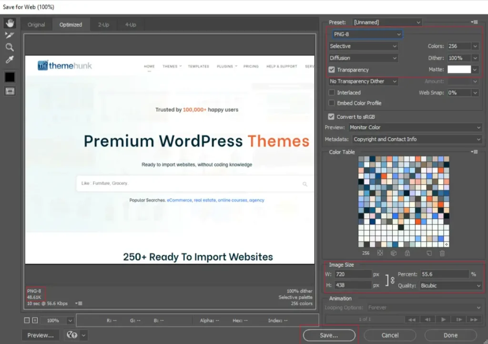Click the Cancel button

click(390, 335)
